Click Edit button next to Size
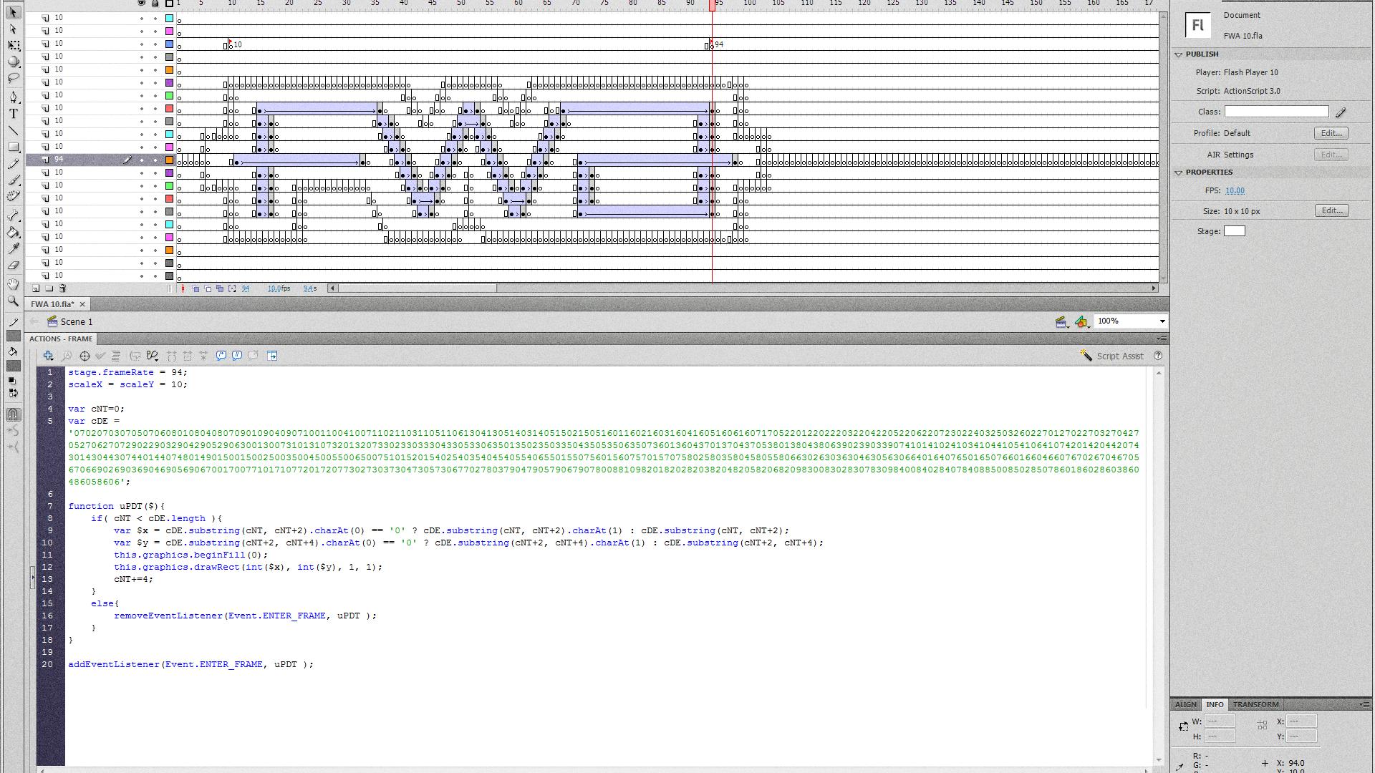This screenshot has width=1375, height=773. point(1331,210)
